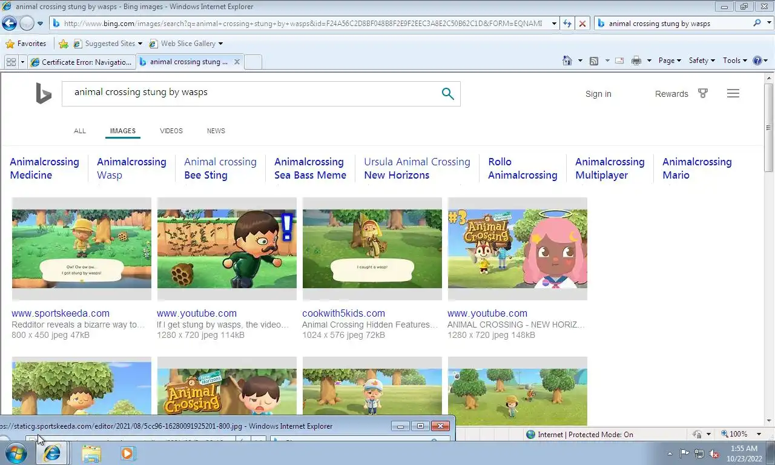
Task: Expand the address bar URL dropdown
Action: tap(554, 24)
